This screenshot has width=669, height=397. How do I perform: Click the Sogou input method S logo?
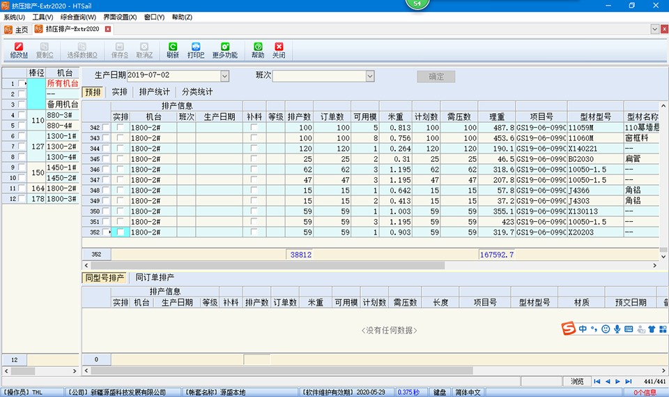click(569, 329)
